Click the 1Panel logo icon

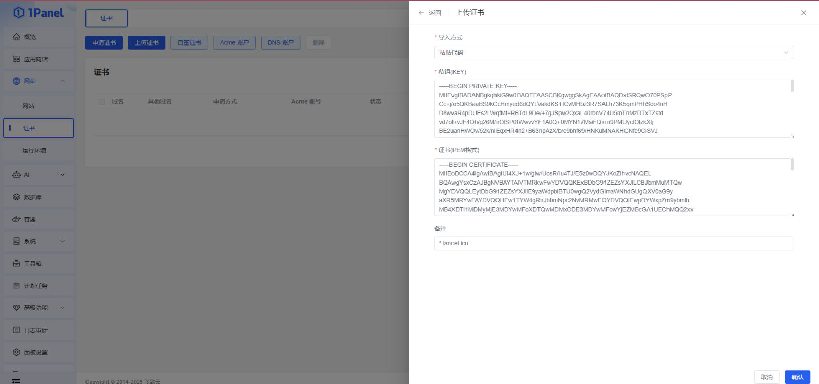(19, 13)
